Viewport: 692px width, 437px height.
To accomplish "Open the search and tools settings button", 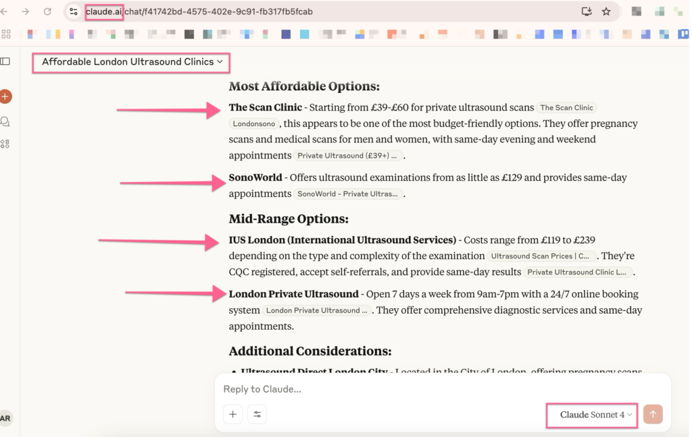I will (257, 414).
